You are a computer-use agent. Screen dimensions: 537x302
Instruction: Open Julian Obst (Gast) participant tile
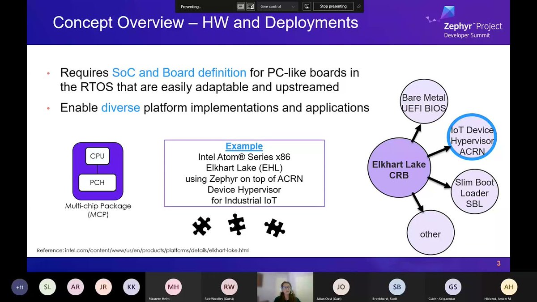click(x=341, y=287)
